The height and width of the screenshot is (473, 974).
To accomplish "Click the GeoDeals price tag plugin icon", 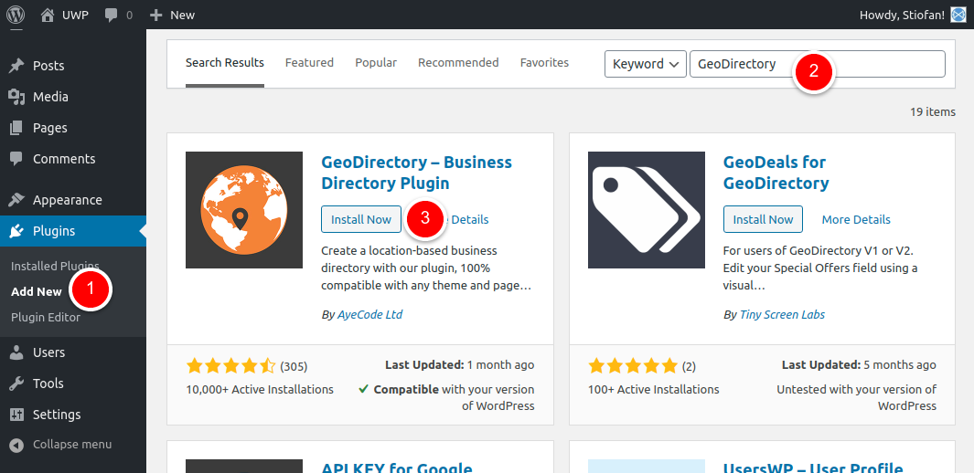I will [646, 210].
